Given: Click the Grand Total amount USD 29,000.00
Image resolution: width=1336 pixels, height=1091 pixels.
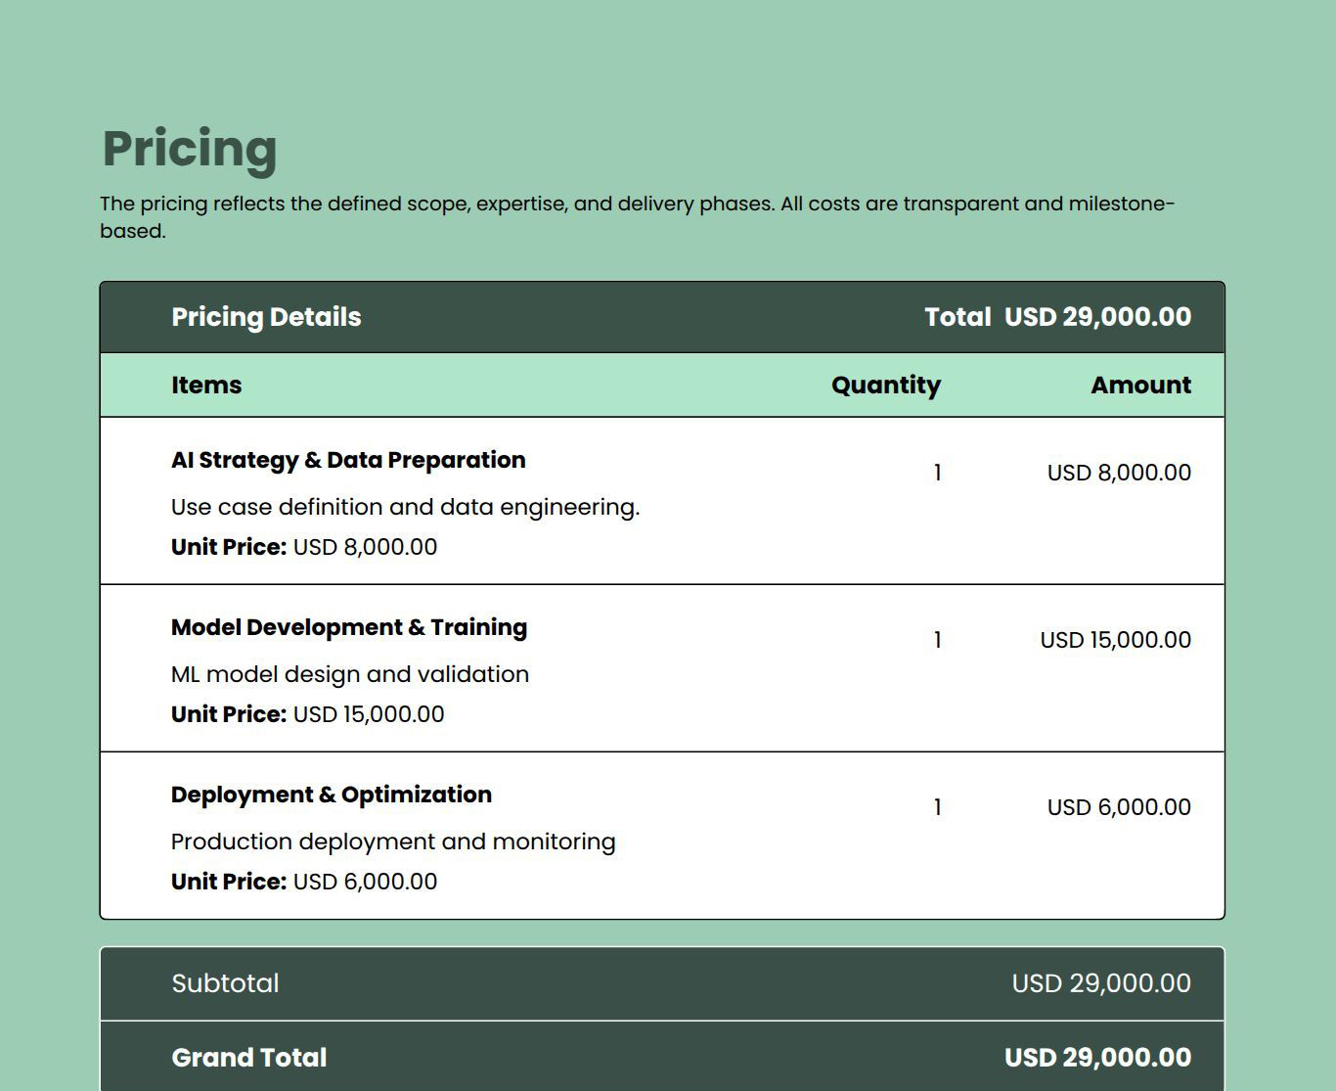Looking at the screenshot, I should (x=1097, y=1058).
